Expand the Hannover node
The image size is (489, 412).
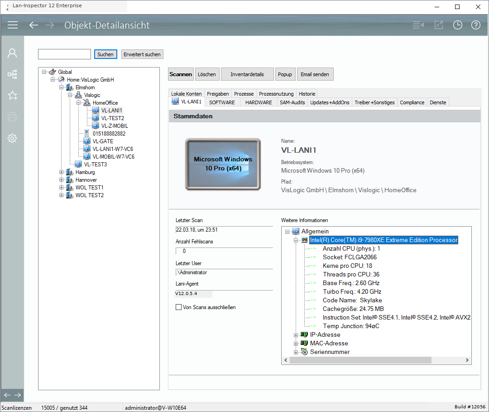click(x=62, y=180)
